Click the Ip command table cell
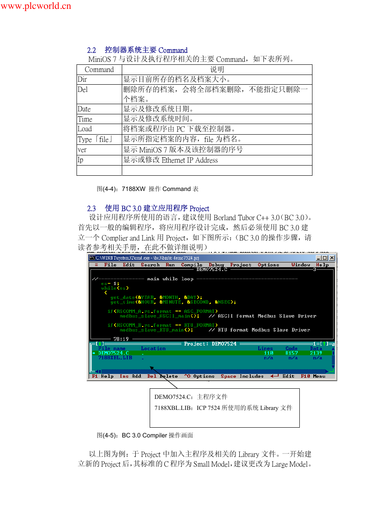This screenshot has width=367, height=520. (99, 160)
